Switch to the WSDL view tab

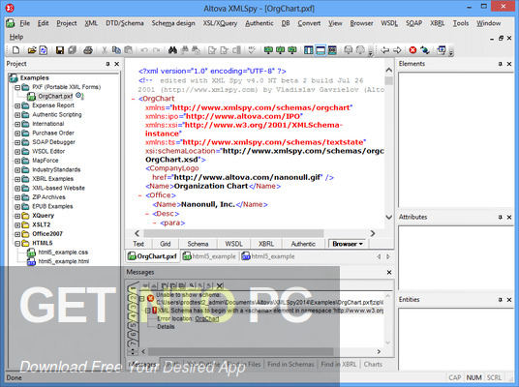click(233, 244)
